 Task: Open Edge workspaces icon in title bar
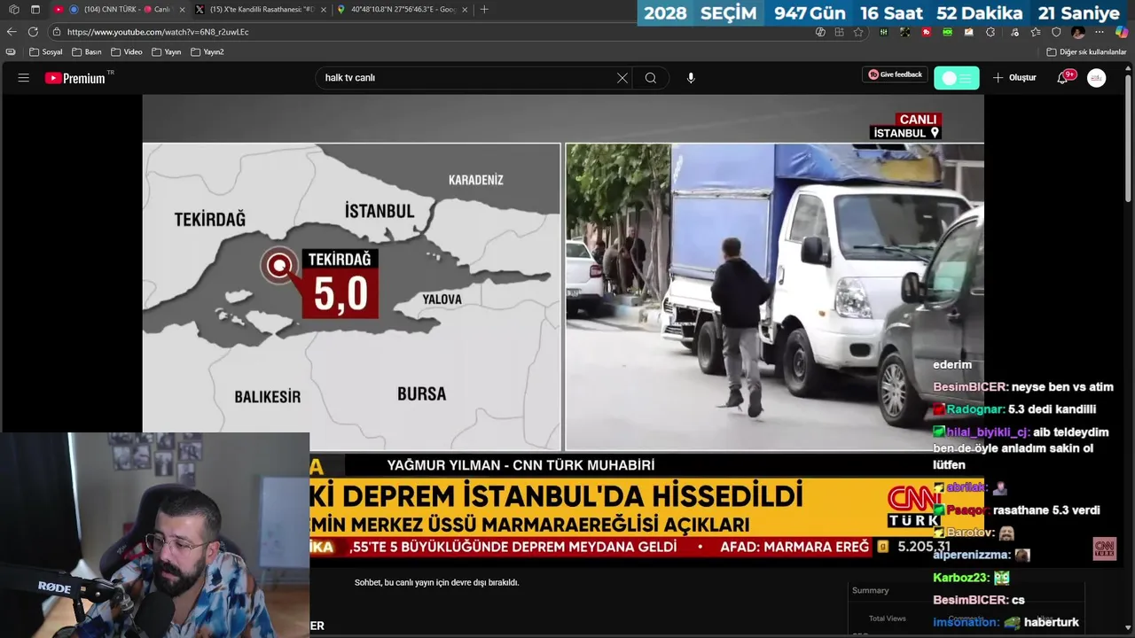tap(13, 9)
